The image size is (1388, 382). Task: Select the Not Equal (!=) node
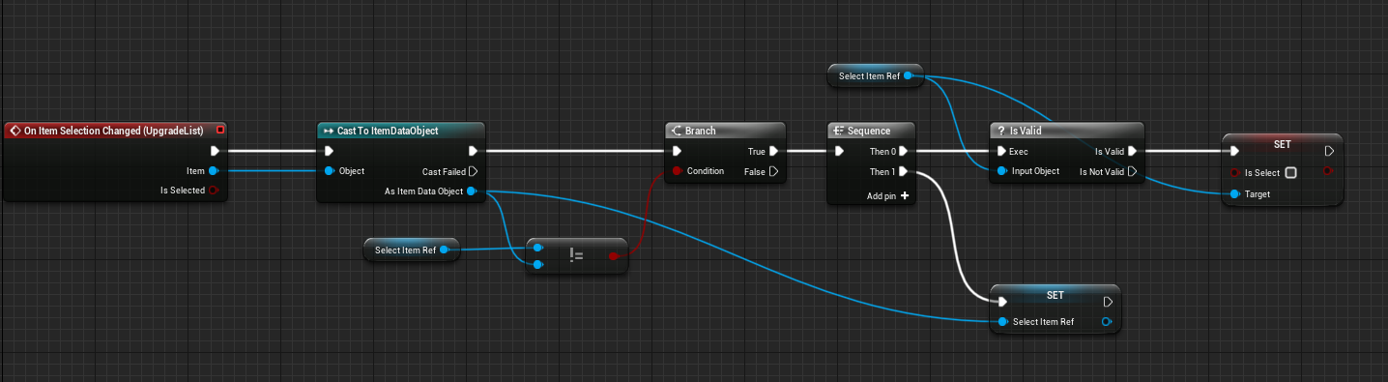576,255
